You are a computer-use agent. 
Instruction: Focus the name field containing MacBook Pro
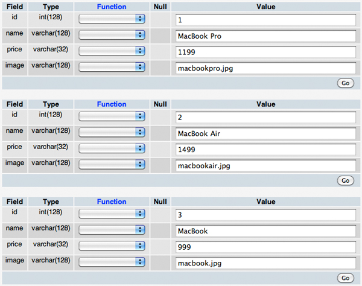point(265,36)
